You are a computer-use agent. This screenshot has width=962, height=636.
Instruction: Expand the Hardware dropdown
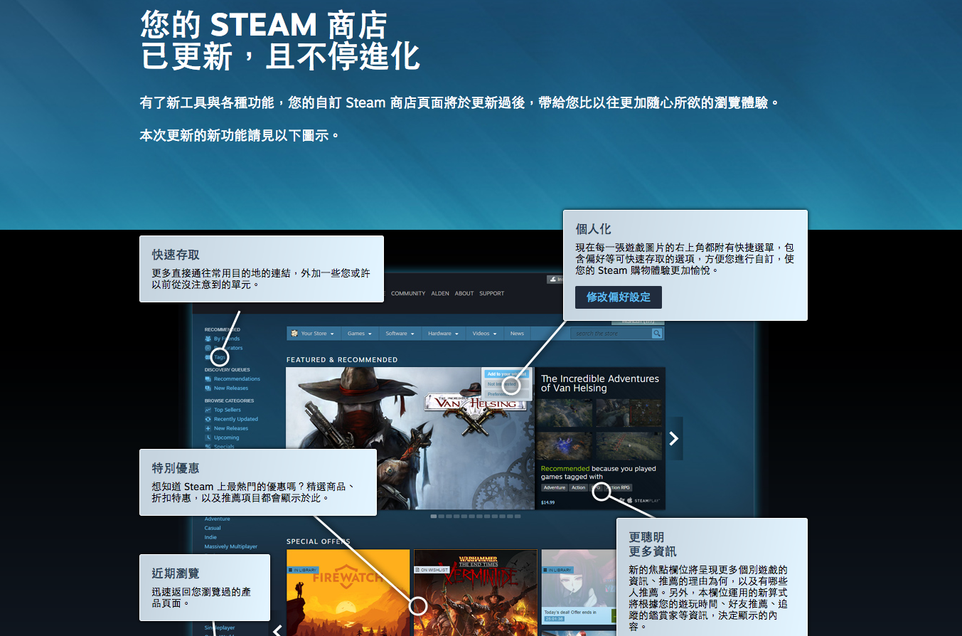pyautogui.click(x=444, y=334)
